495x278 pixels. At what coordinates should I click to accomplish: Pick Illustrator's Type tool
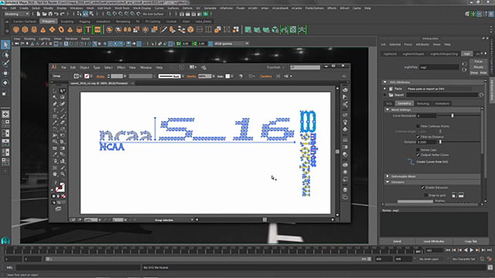coord(55,110)
